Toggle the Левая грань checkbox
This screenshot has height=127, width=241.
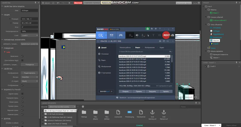coord(22,102)
